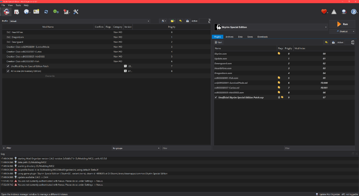Open the green gears executables icon

(x=56, y=12)
